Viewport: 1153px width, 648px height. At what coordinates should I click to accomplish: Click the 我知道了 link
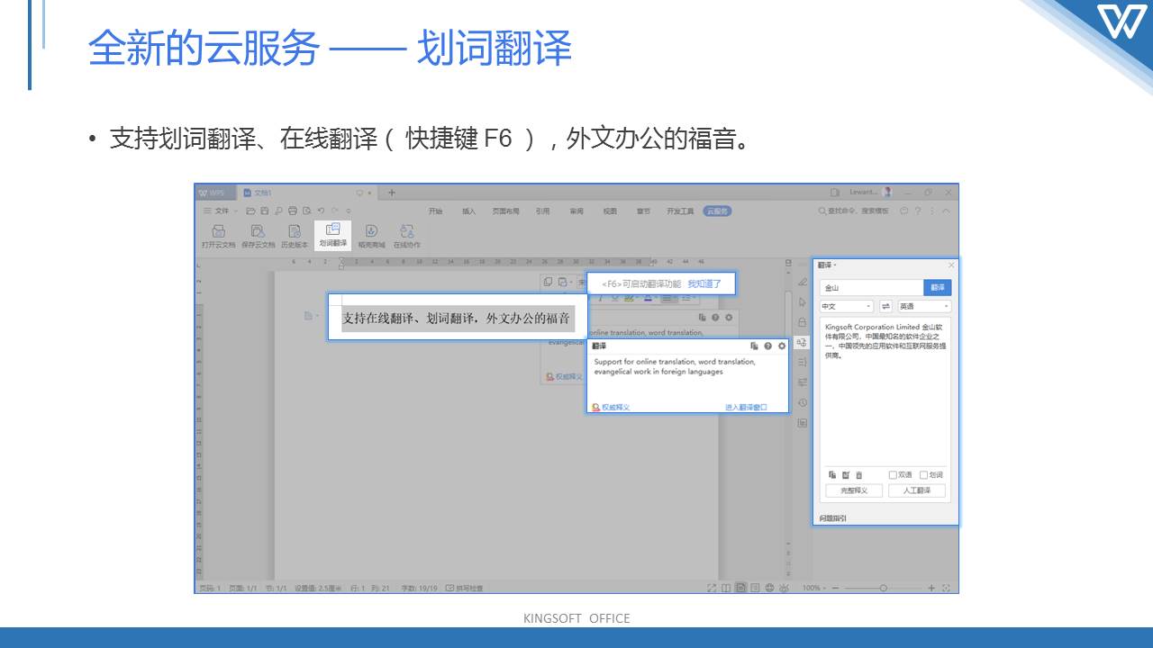pos(704,283)
